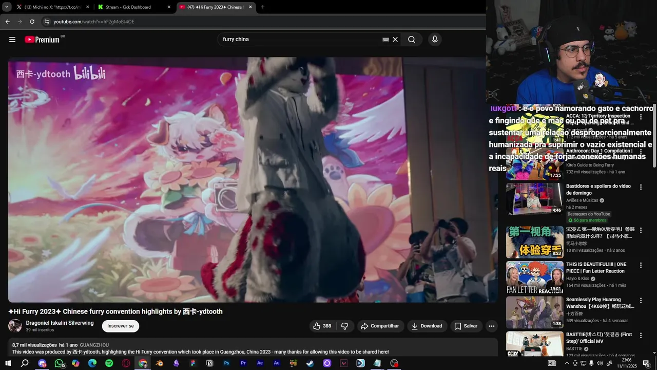Open Windows notification center with 8 badge
The image size is (657, 370).
click(646, 363)
